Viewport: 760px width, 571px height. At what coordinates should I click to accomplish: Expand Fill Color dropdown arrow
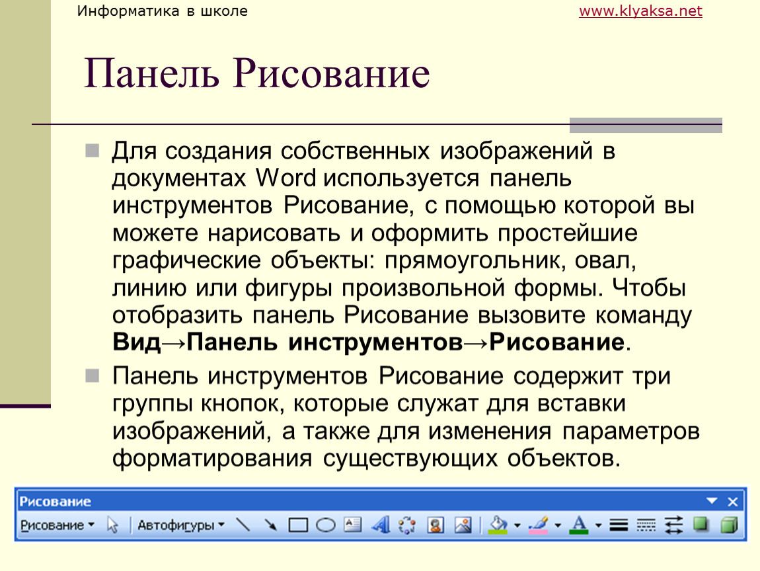(517, 525)
